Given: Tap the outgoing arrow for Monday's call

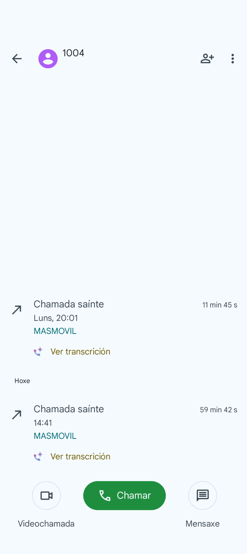Looking at the screenshot, I should [x=17, y=310].
